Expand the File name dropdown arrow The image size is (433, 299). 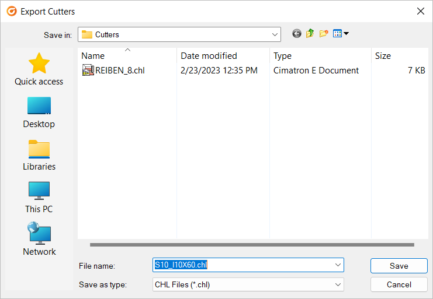coord(338,265)
